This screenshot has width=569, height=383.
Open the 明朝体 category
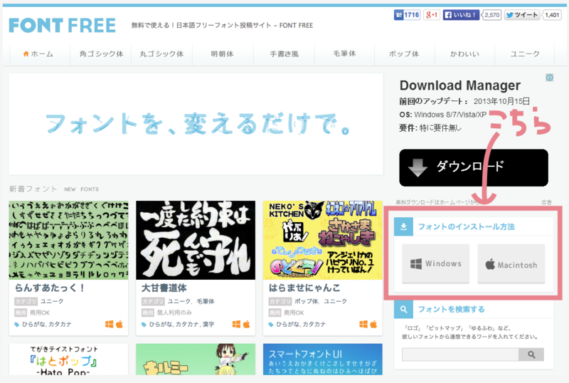pos(223,54)
